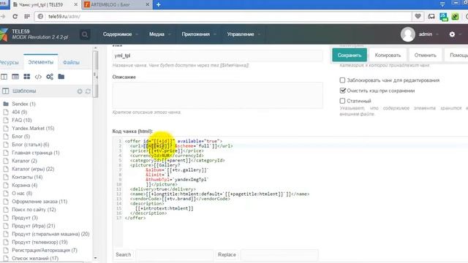
Task: Select the Продукт (телевизор) (19) template
Action: pyautogui.click(x=39, y=242)
